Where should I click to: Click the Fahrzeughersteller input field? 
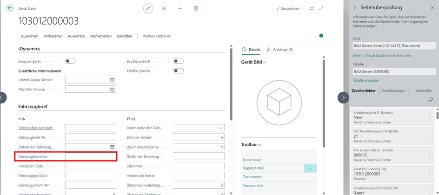90,157
